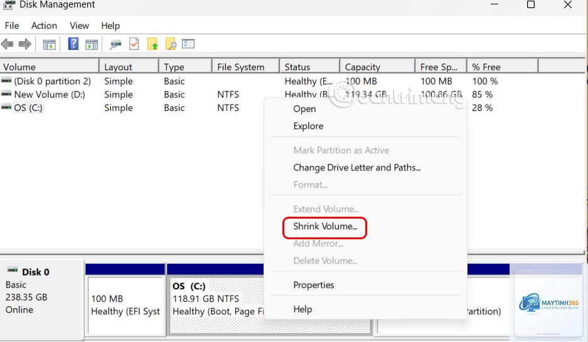Click greyed-out Extend Volume... entry
The width and height of the screenshot is (588, 342).
pyautogui.click(x=326, y=209)
